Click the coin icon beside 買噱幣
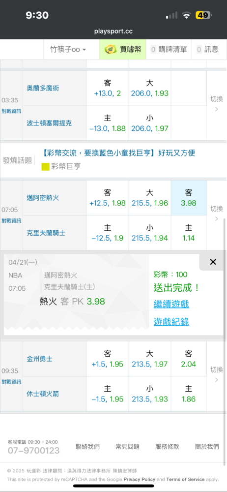227x492 pixels. [x=109, y=49]
